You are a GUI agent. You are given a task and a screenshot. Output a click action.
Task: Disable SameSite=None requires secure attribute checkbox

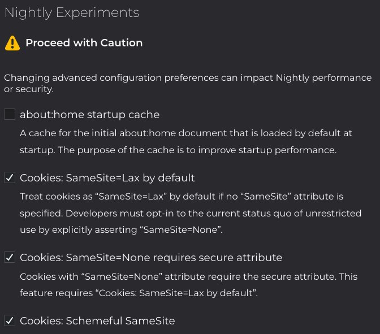[10, 257]
